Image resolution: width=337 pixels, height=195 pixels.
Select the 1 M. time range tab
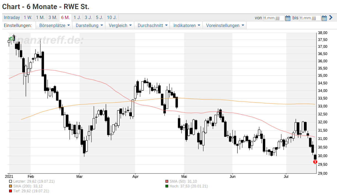pos(40,17)
